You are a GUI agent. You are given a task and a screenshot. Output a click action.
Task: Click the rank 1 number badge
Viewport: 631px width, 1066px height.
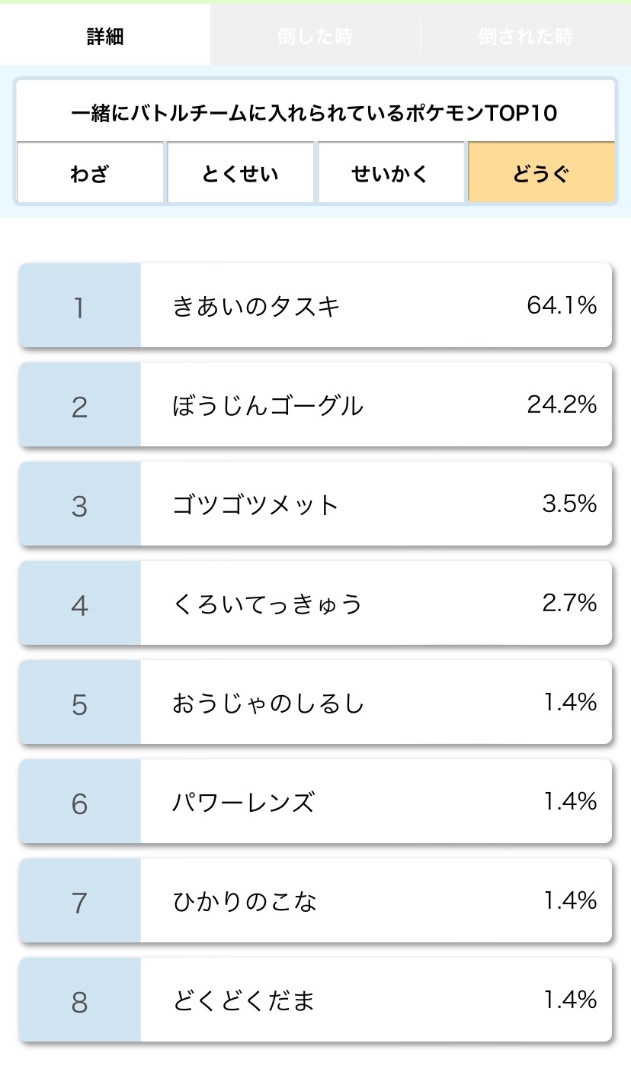coord(79,307)
